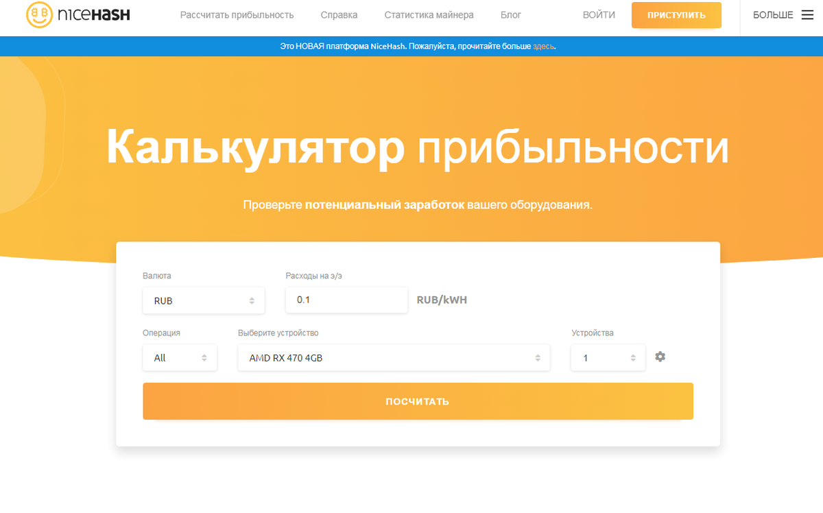823x513 pixels.
Task: Expand the Операция All dropdown
Action: point(180,358)
